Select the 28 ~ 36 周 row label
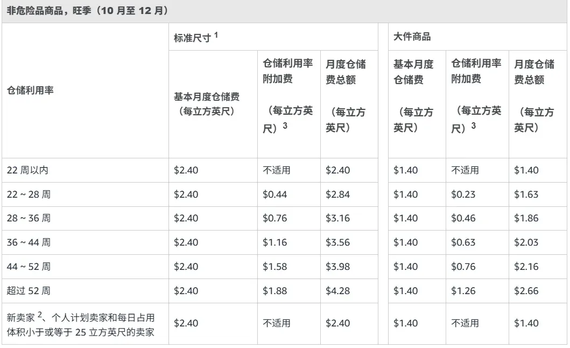This screenshot has width=570, height=348. pyautogui.click(x=29, y=218)
